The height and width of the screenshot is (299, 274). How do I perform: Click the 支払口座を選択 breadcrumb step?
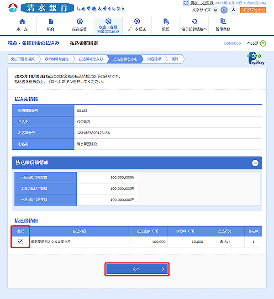(22, 59)
